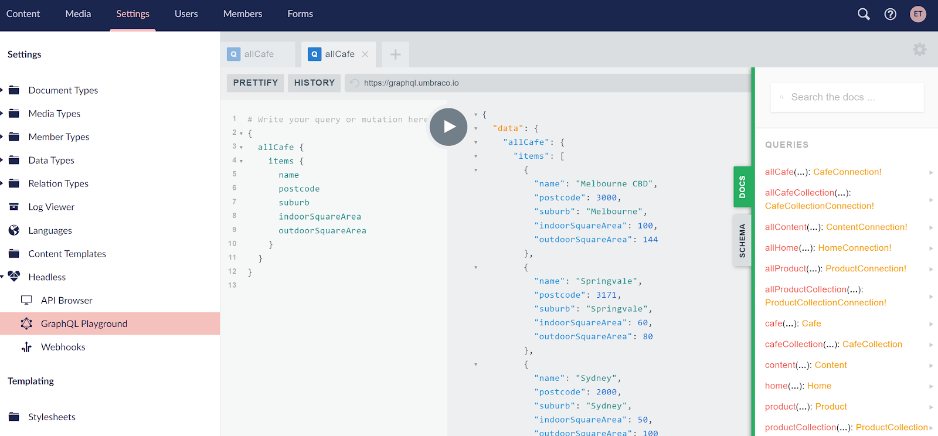
Task: Click the Search the docs field
Action: coord(847,97)
